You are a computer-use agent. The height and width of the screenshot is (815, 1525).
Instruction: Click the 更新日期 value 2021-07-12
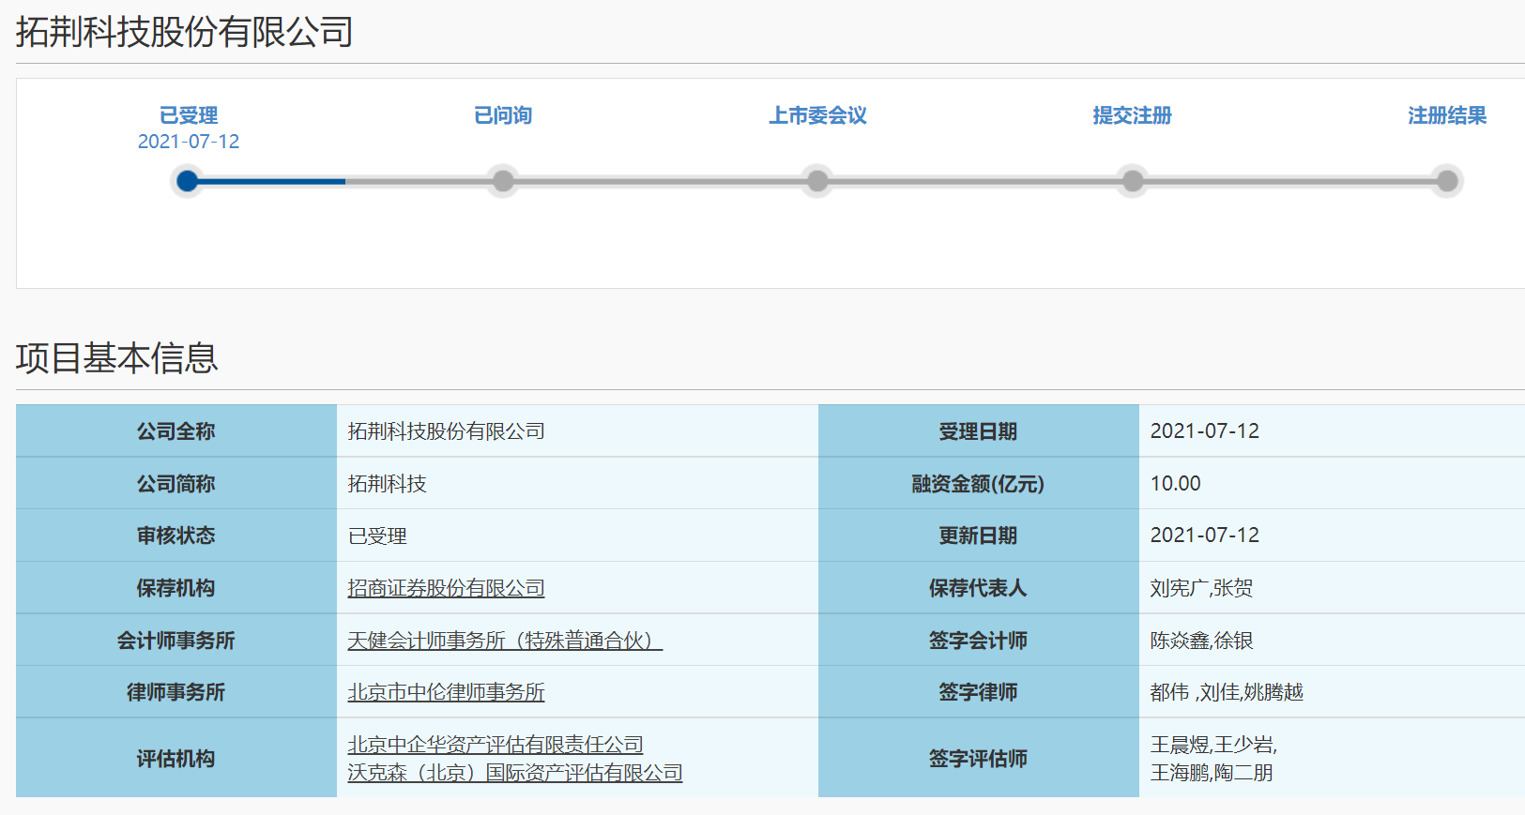click(x=1205, y=536)
